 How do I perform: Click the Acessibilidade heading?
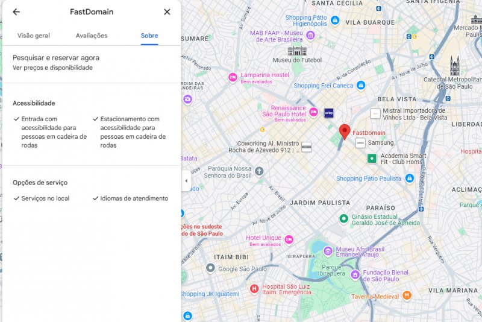tap(34, 103)
